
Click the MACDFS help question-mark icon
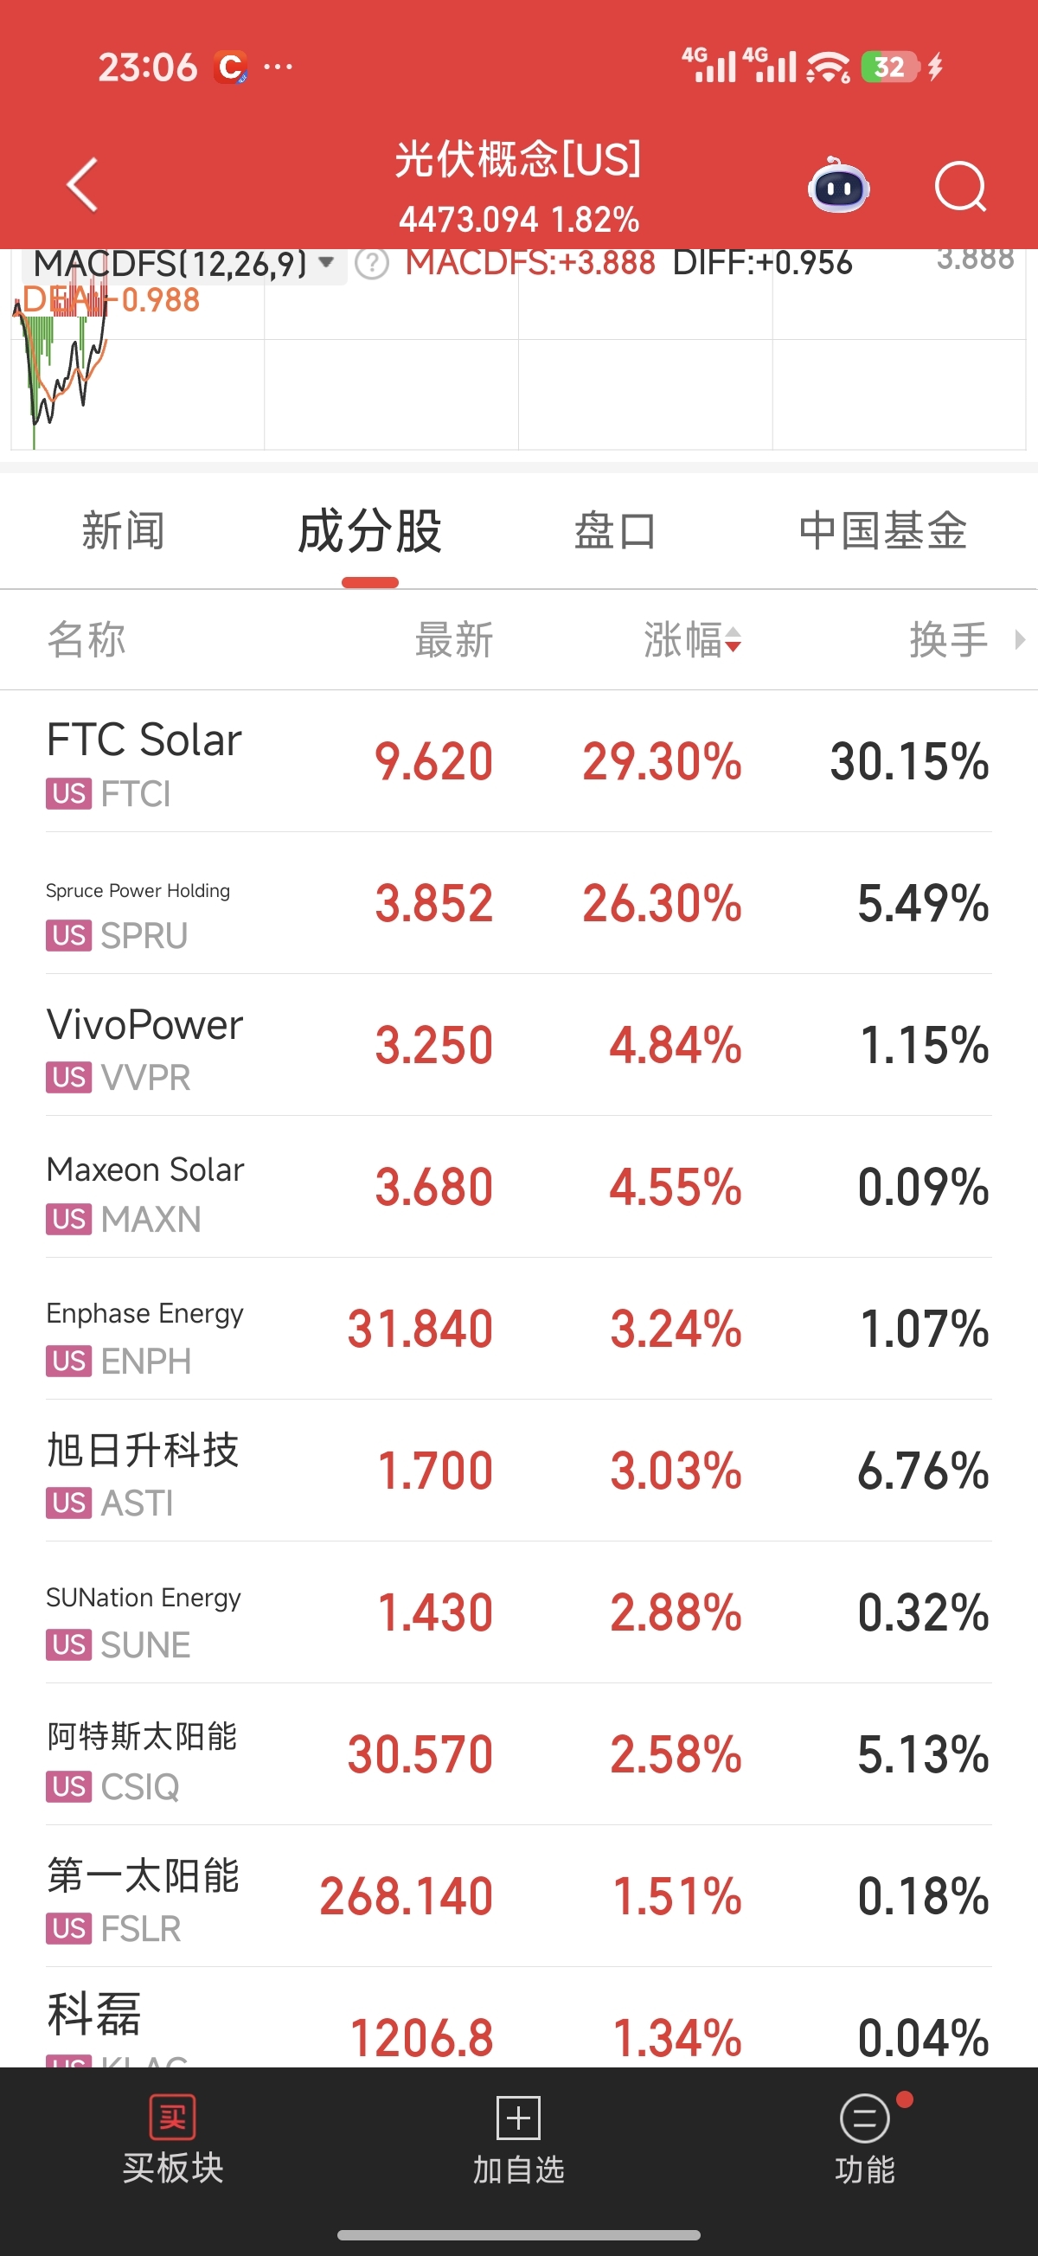pyautogui.click(x=372, y=263)
